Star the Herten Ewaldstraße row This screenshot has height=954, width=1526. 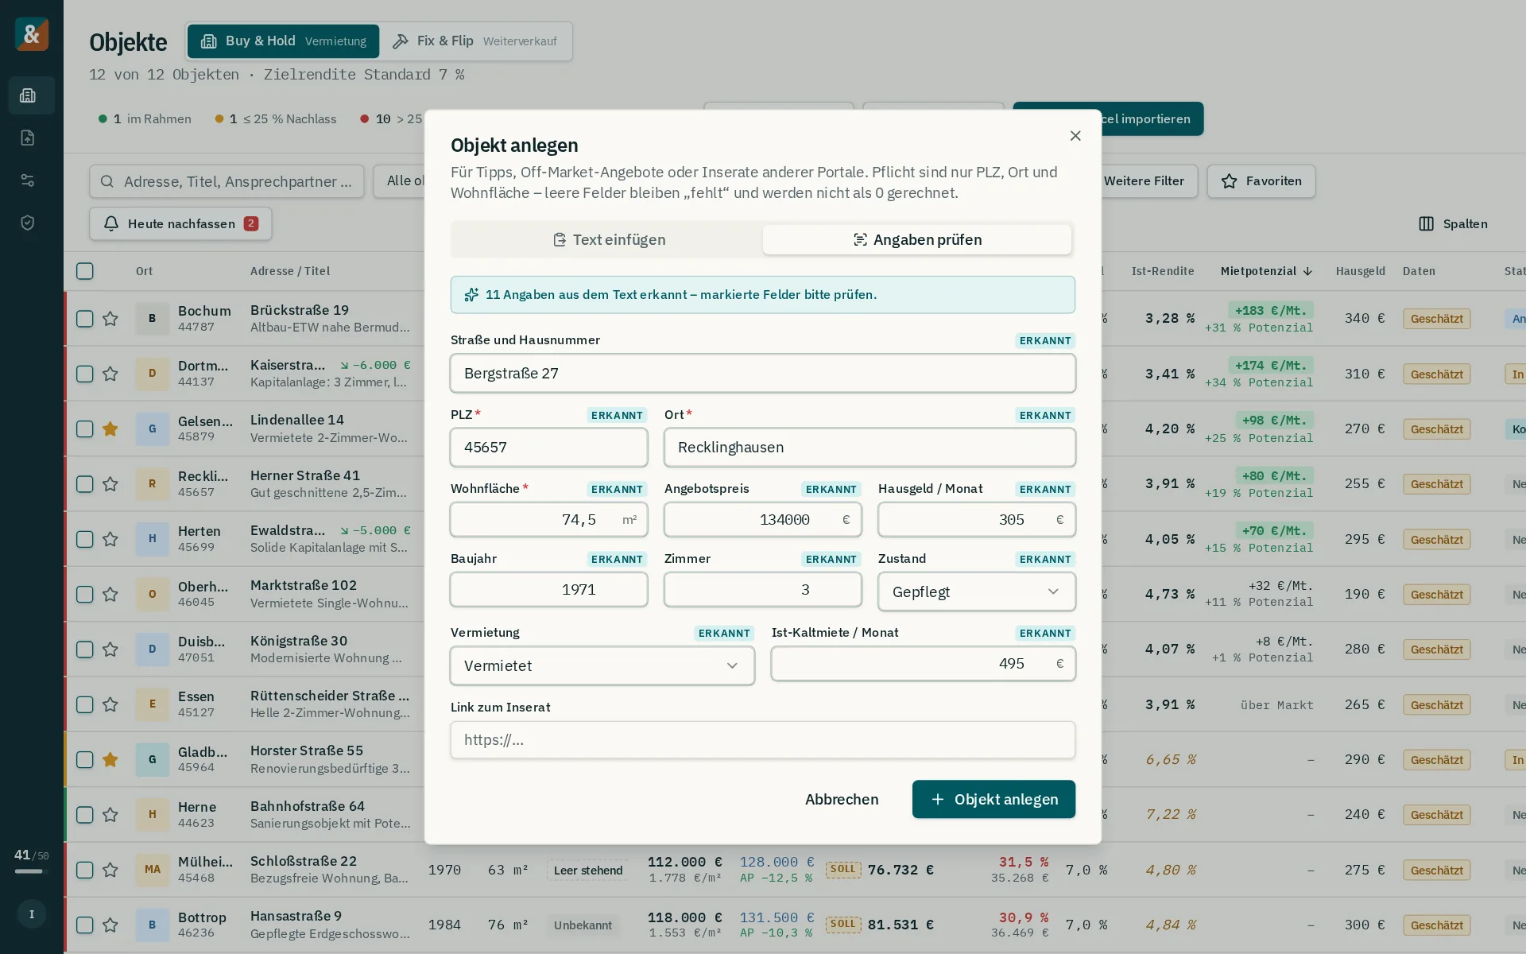pos(110,539)
